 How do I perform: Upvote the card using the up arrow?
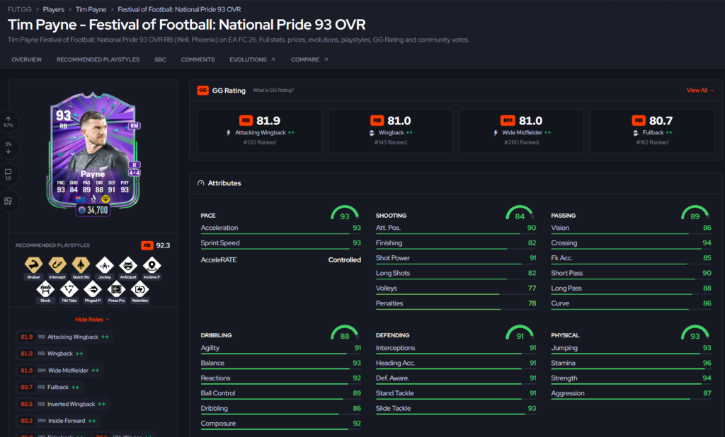point(8,122)
